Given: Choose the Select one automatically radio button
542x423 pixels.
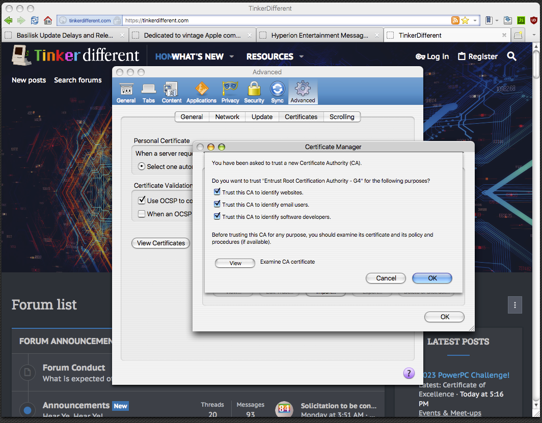Looking at the screenshot, I should point(142,166).
